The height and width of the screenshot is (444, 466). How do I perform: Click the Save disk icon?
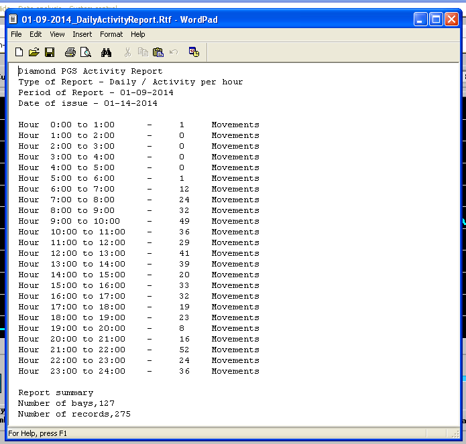click(x=50, y=52)
